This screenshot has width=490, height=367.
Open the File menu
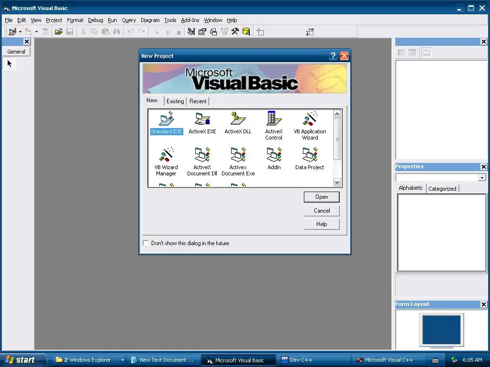(9, 20)
